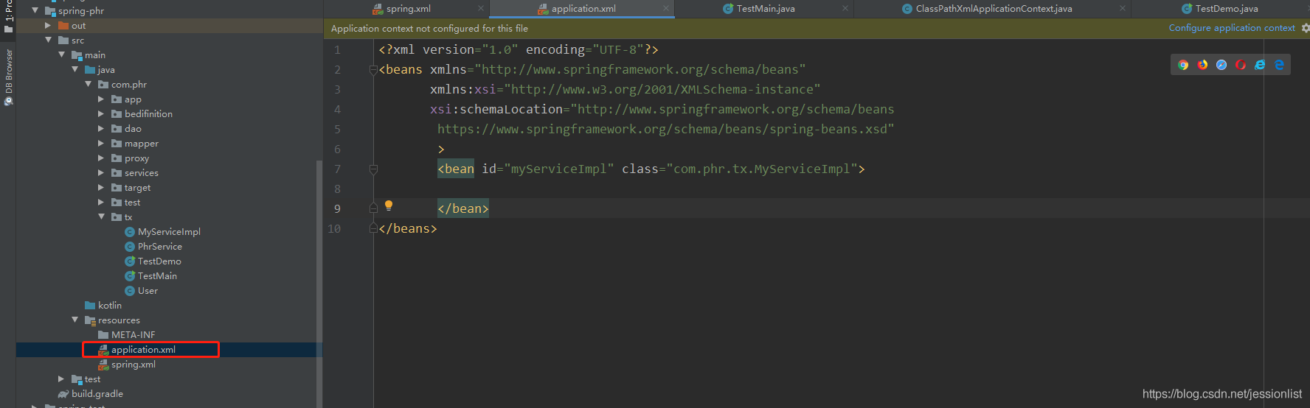Click the closing </beans> tag

tap(408, 229)
